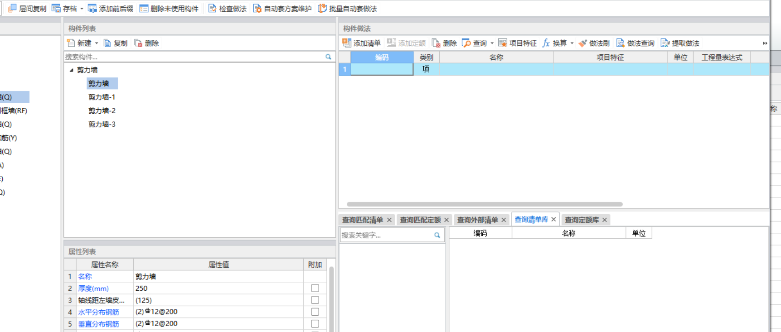Click the 存档 archive icon
Image resolution: width=781 pixels, height=332 pixels.
[x=56, y=8]
